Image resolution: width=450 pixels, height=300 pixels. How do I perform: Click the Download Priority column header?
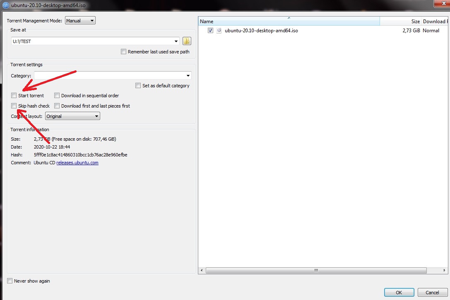tap(435, 21)
